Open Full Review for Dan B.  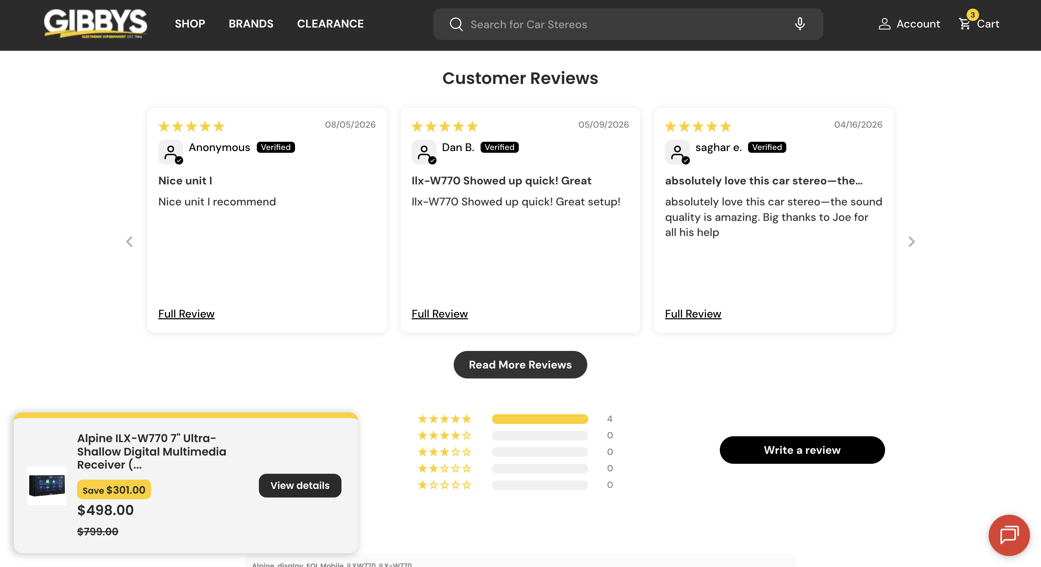point(440,313)
